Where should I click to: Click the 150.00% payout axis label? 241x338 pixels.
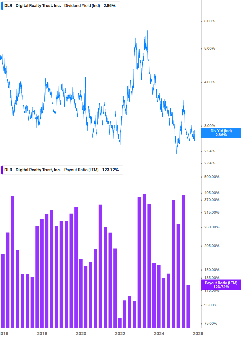pyautogui.click(x=212, y=270)
